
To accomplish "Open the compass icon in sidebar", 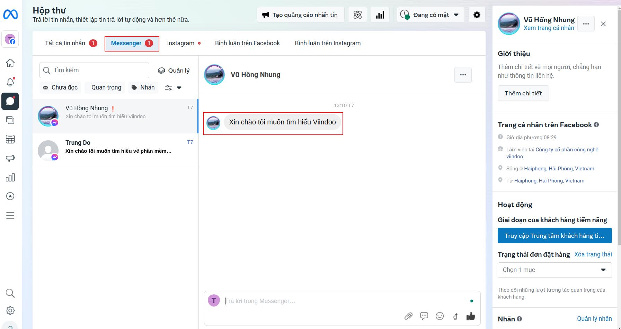I will tap(10, 196).
